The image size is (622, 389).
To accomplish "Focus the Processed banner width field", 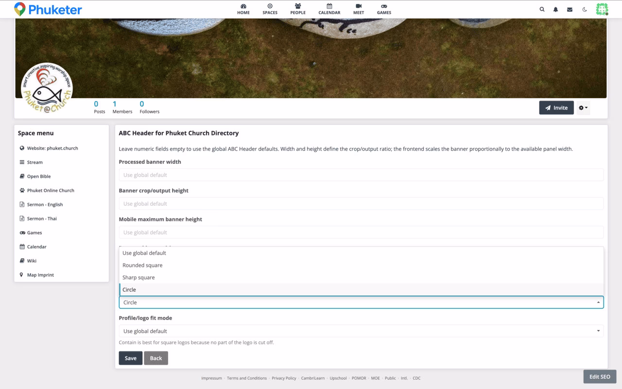I will 361,175.
